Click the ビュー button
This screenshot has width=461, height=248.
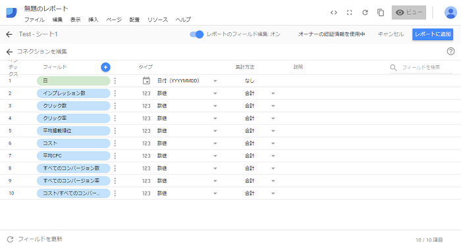click(409, 12)
